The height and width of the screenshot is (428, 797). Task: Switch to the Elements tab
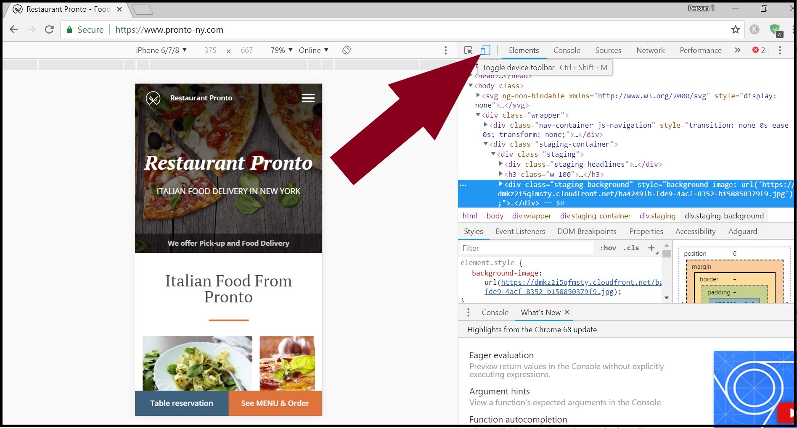click(x=524, y=50)
